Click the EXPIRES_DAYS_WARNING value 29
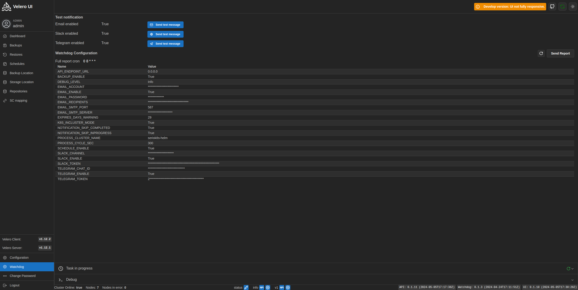The height and width of the screenshot is (290, 578). point(150,118)
